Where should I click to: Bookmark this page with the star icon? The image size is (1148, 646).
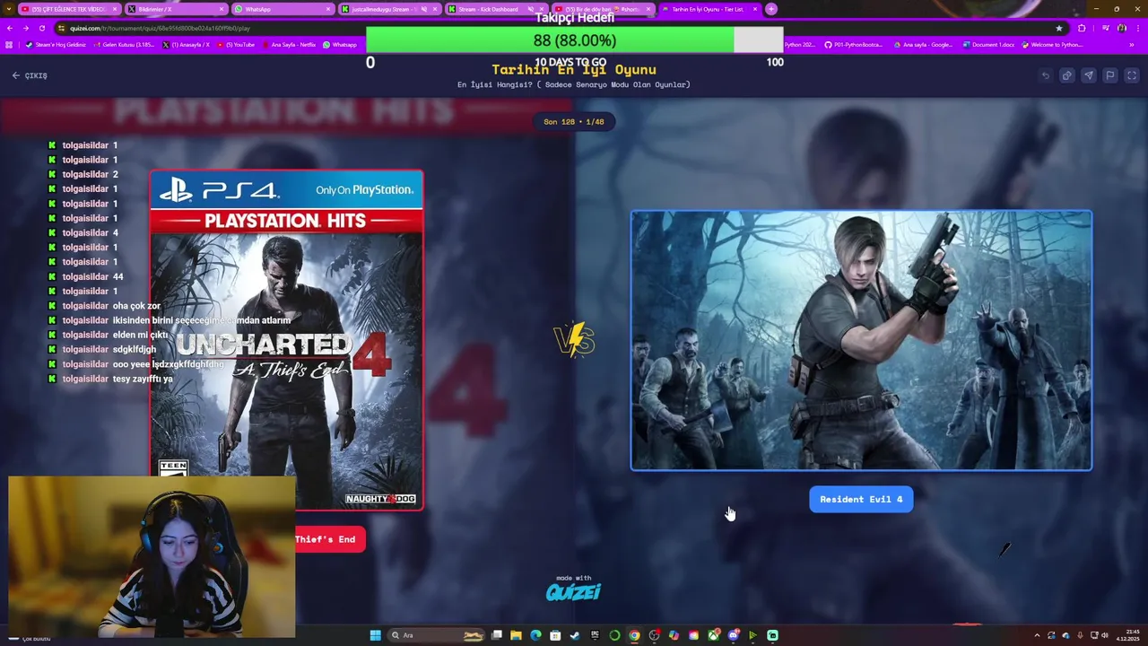pyautogui.click(x=1059, y=28)
